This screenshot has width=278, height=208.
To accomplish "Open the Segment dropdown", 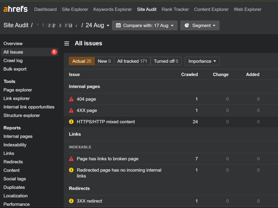I will [x=200, y=25].
